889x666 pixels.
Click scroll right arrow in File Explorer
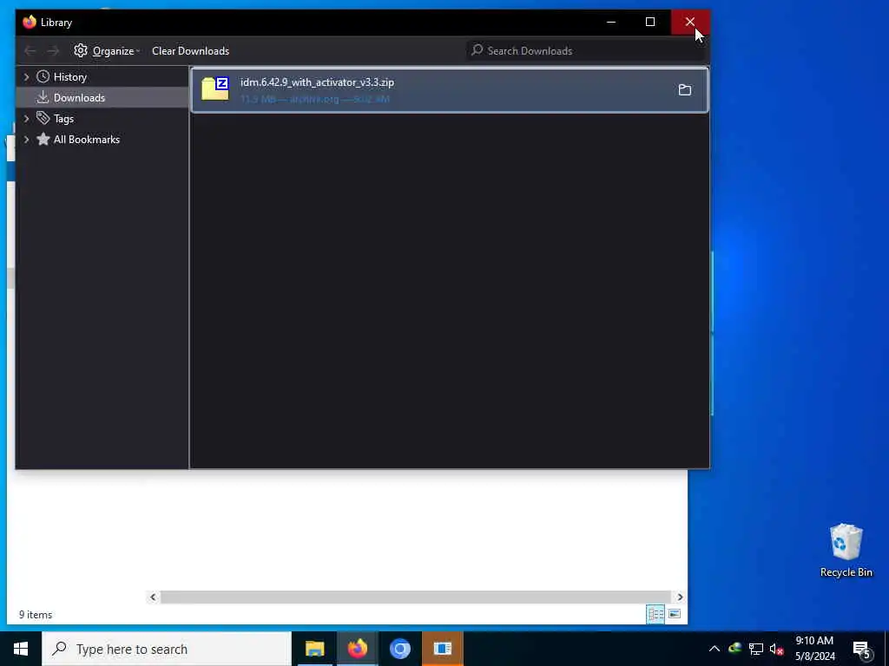[680, 597]
